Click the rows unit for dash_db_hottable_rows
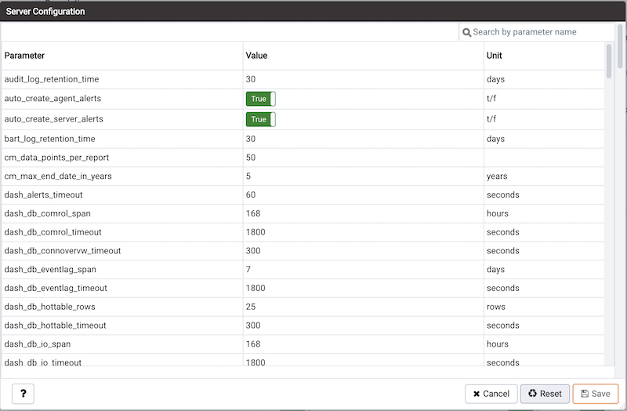 click(496, 307)
